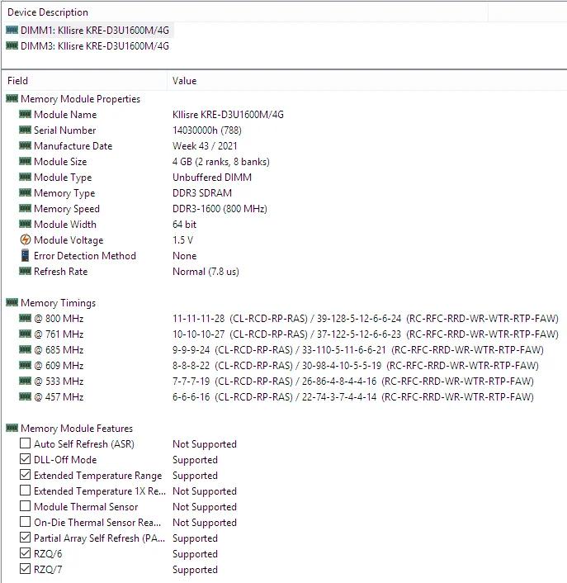Viewport: 567px width, 583px height.
Task: Click the Value column header
Action: [x=367, y=81]
